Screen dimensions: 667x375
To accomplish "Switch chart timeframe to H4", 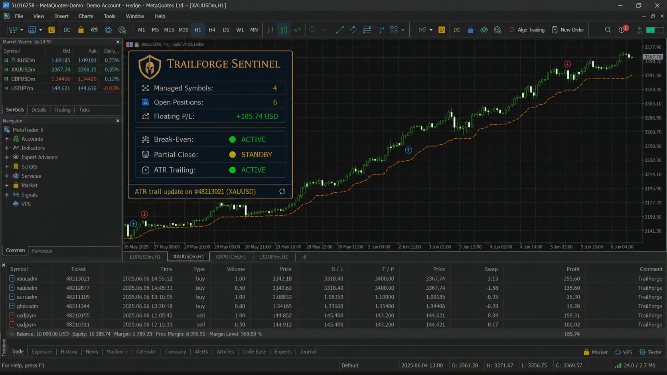I will pos(212,30).
